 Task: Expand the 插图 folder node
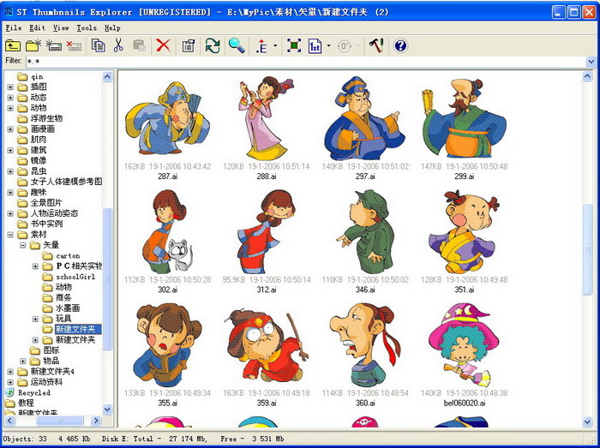point(10,87)
